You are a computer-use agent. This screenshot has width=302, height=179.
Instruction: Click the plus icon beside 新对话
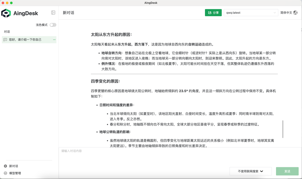coord(5,166)
